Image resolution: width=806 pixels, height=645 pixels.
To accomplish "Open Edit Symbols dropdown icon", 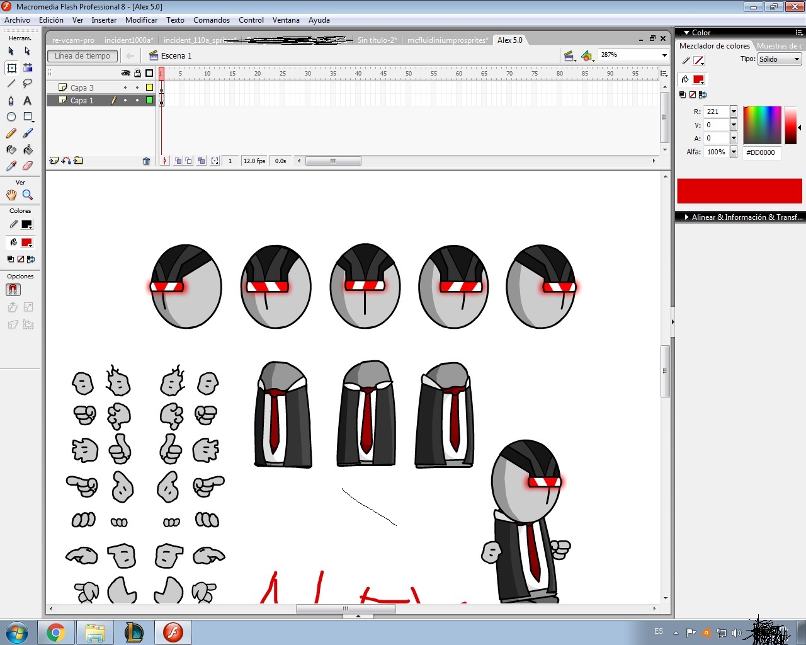I will pyautogui.click(x=587, y=56).
